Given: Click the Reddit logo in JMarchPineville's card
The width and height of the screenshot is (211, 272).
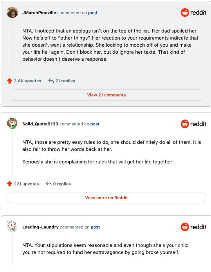Looking at the screenshot, I should tap(193, 13).
